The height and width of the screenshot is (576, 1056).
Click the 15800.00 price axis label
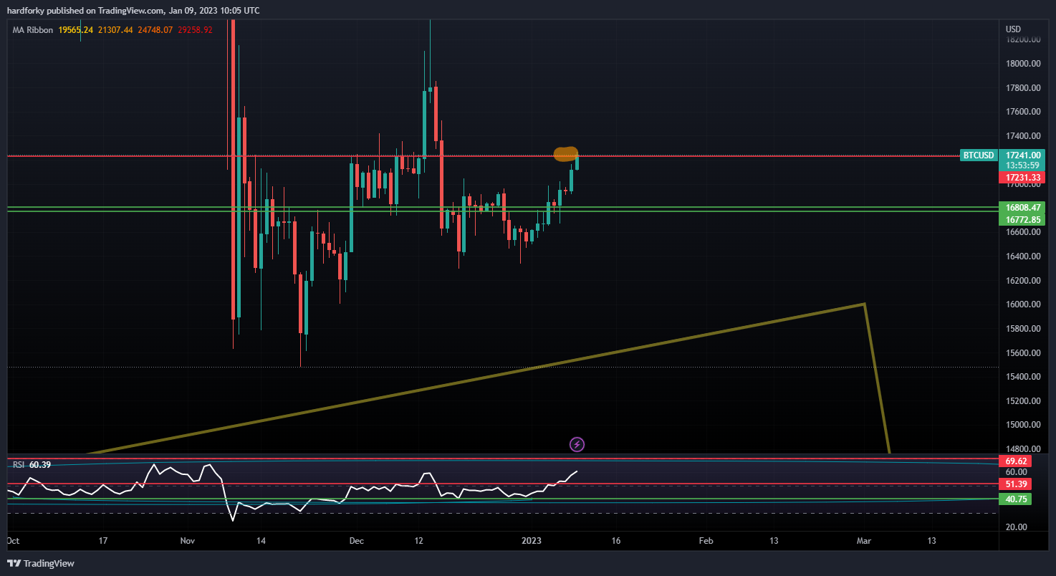point(1023,329)
